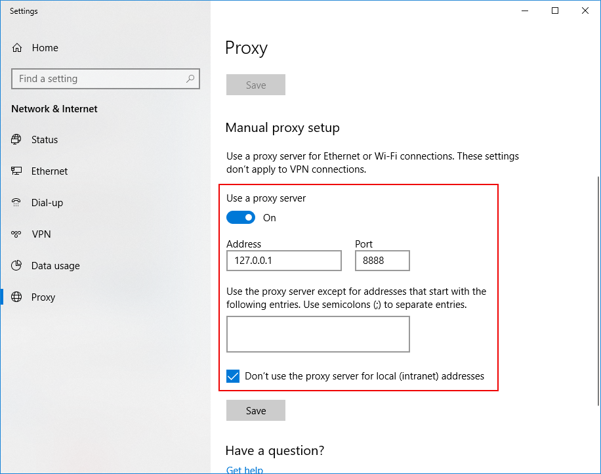
Task: Click the proxy exceptions text box
Action: 318,334
